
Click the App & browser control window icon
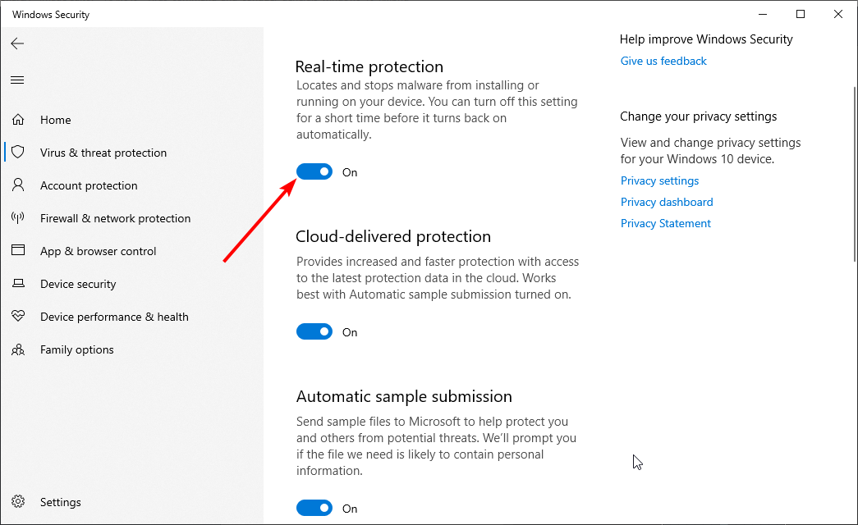18,251
